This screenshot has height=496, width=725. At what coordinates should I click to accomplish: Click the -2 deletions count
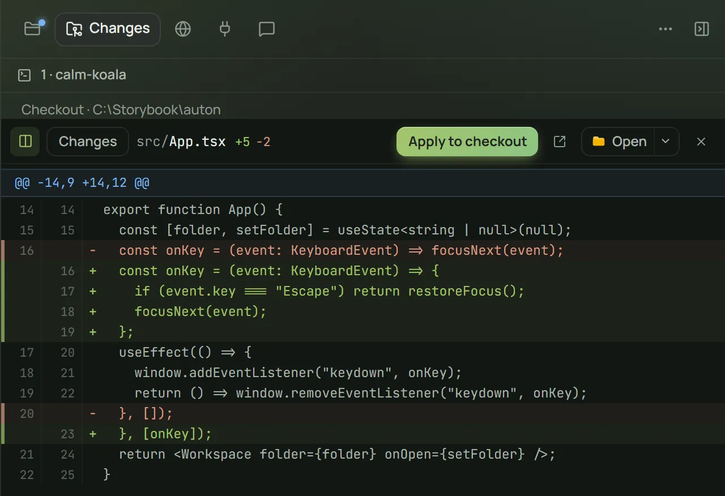pyautogui.click(x=263, y=142)
